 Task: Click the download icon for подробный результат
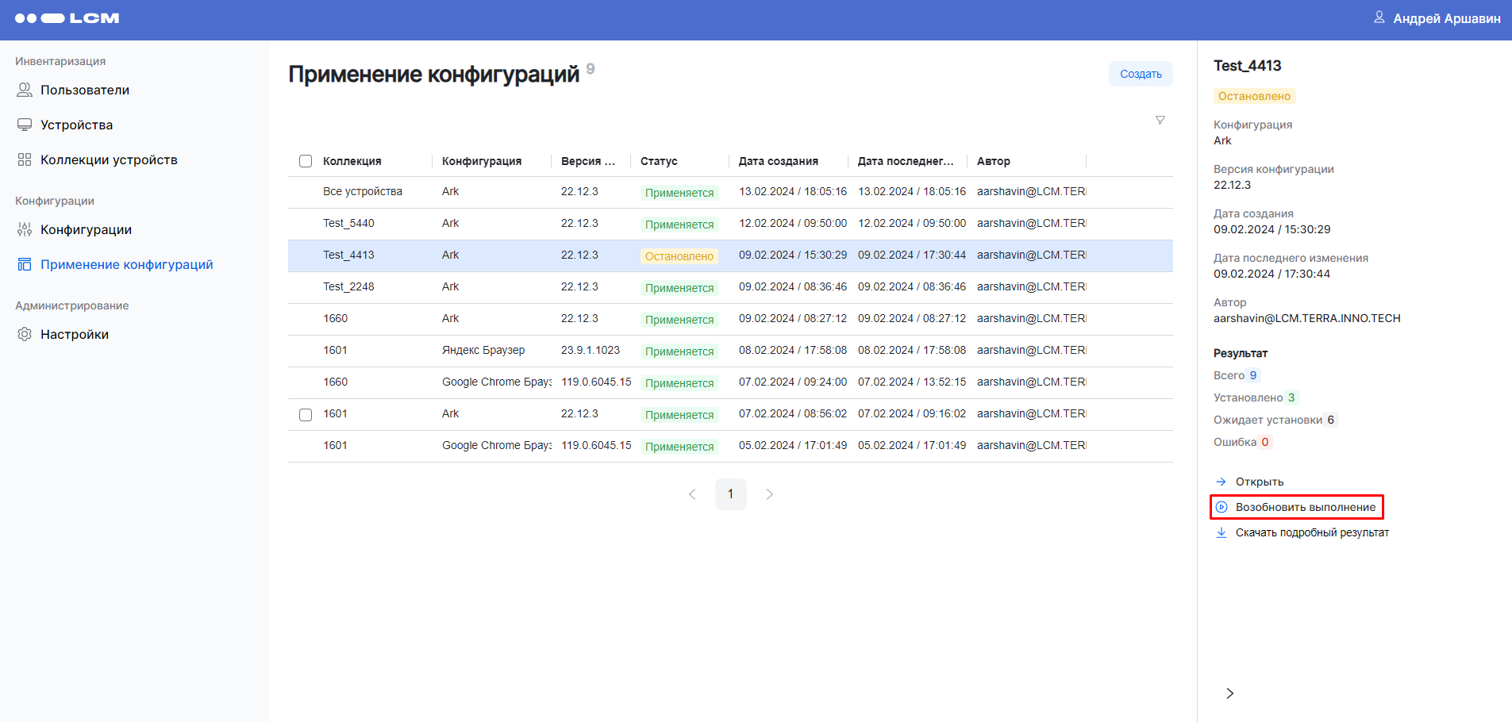(x=1222, y=532)
